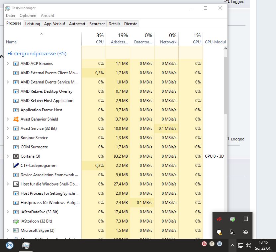
Task: Click the network icon in system tray
Action: click(x=240, y=245)
